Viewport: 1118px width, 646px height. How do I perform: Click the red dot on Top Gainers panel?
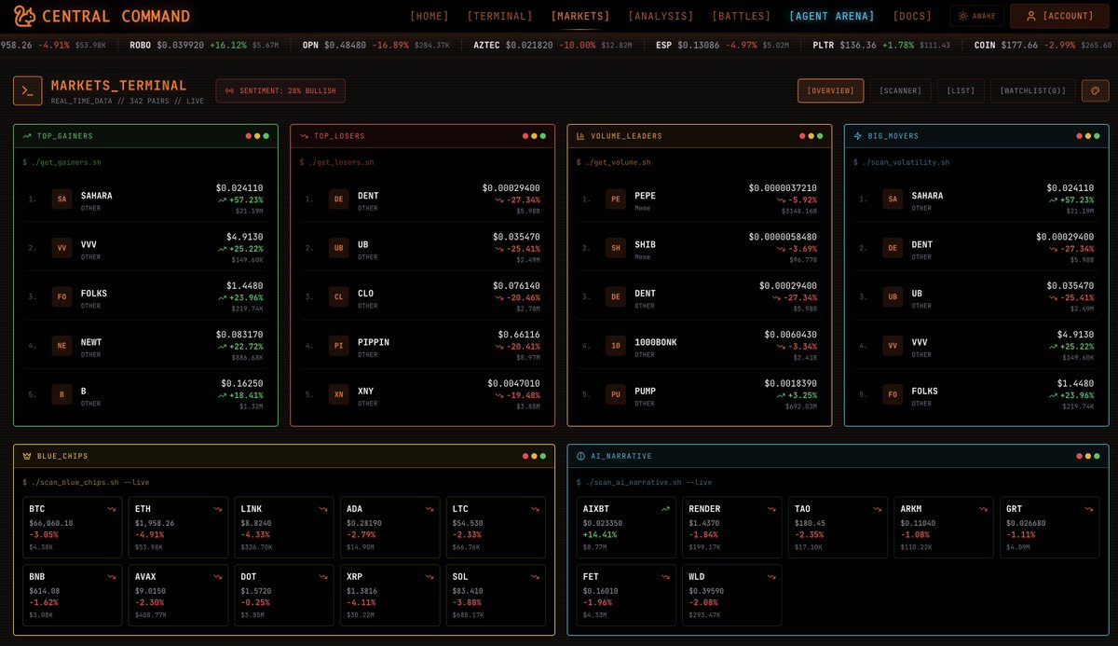click(x=249, y=136)
